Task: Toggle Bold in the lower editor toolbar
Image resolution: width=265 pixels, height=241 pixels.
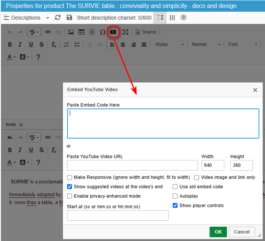Action: tap(10, 150)
